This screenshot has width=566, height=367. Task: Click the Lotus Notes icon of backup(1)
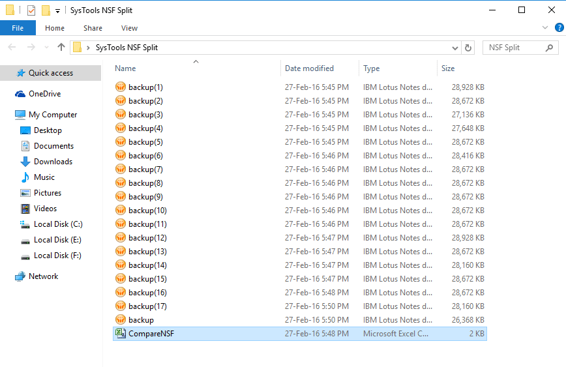(x=120, y=87)
